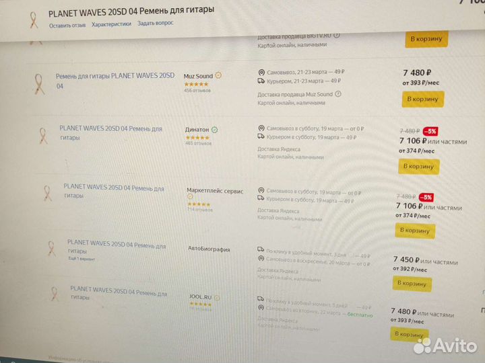Add the Динатон offer to cart
This screenshot has height=363, width=485.
click(x=418, y=165)
